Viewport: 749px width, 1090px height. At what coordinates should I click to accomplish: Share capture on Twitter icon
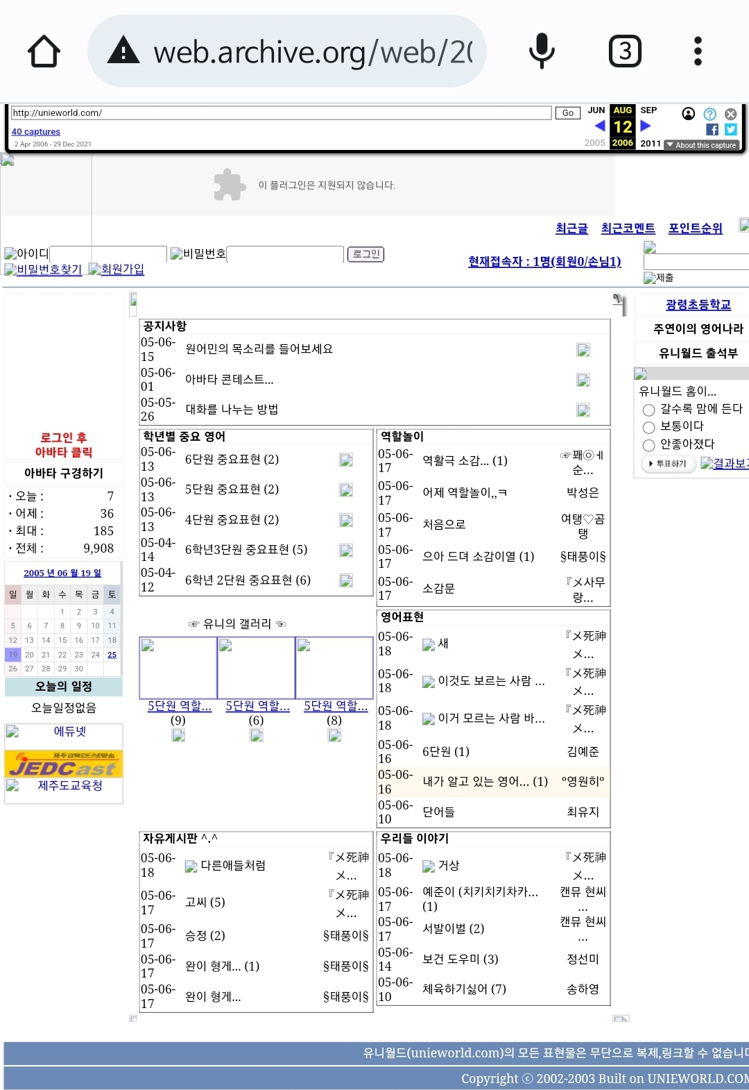(731, 130)
